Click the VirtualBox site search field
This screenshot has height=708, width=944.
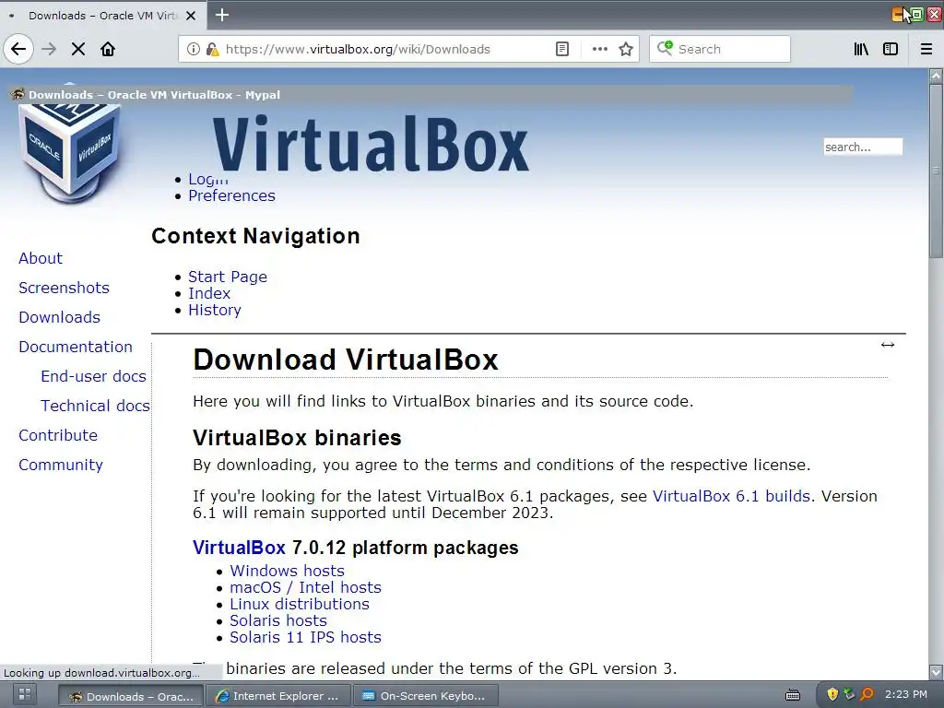pyautogui.click(x=863, y=147)
